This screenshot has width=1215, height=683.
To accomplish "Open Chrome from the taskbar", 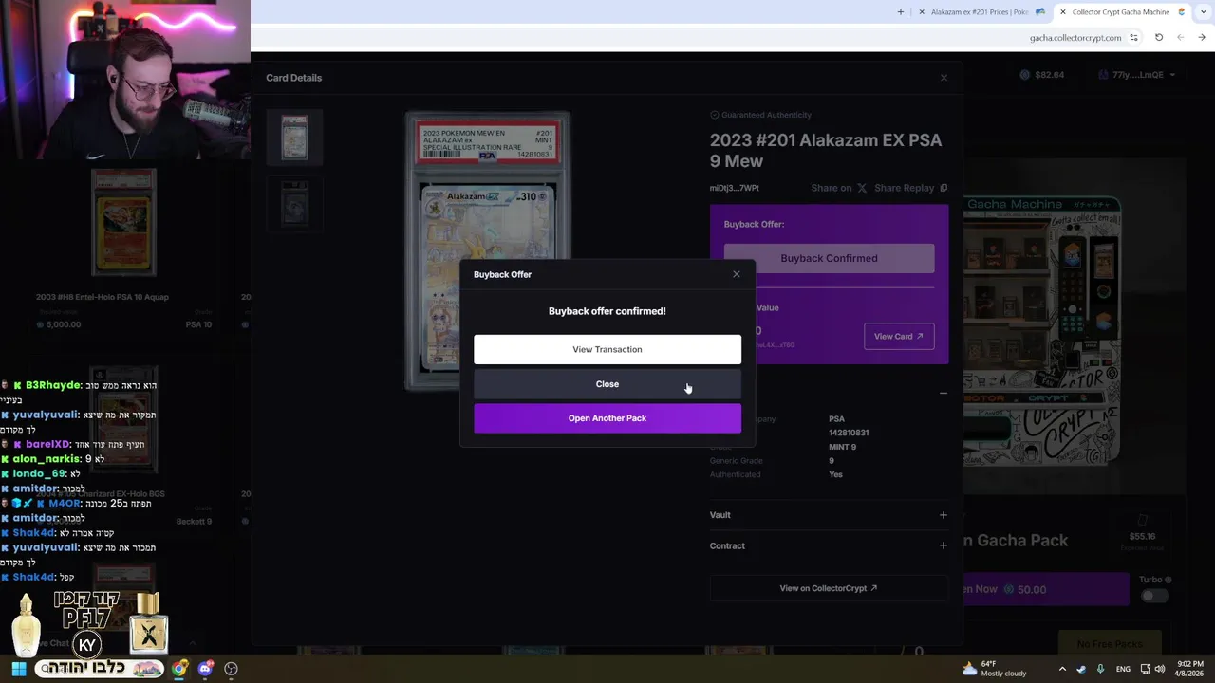I will click(x=179, y=669).
